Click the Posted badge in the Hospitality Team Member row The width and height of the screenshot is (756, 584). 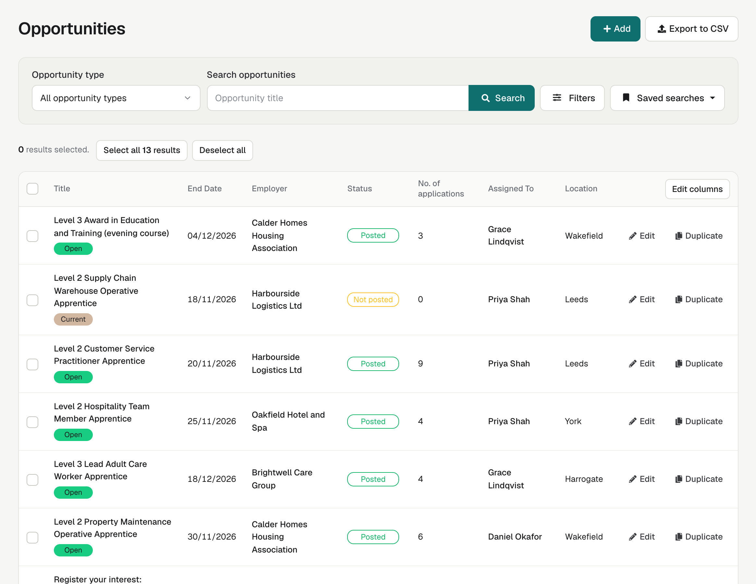(x=373, y=422)
